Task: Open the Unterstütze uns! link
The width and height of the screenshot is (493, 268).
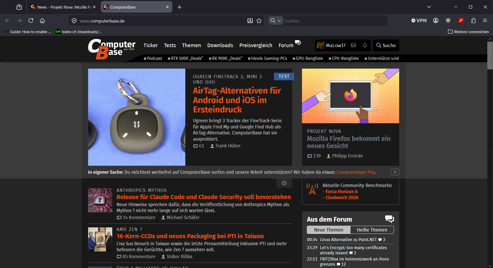Action: [382, 58]
